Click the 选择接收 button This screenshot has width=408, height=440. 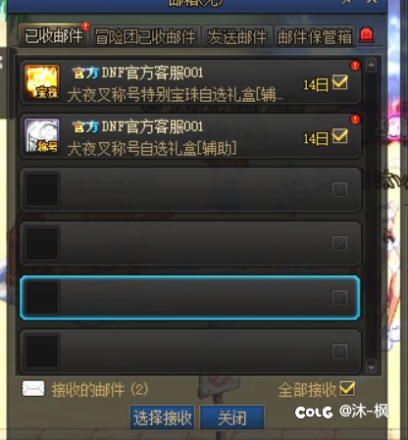click(x=163, y=417)
